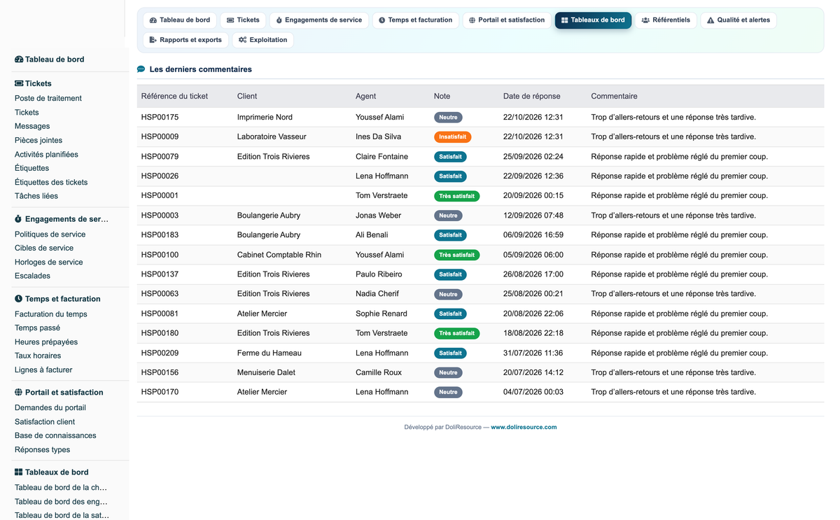
Task: Click client Imprimerie Nord
Action: (265, 118)
